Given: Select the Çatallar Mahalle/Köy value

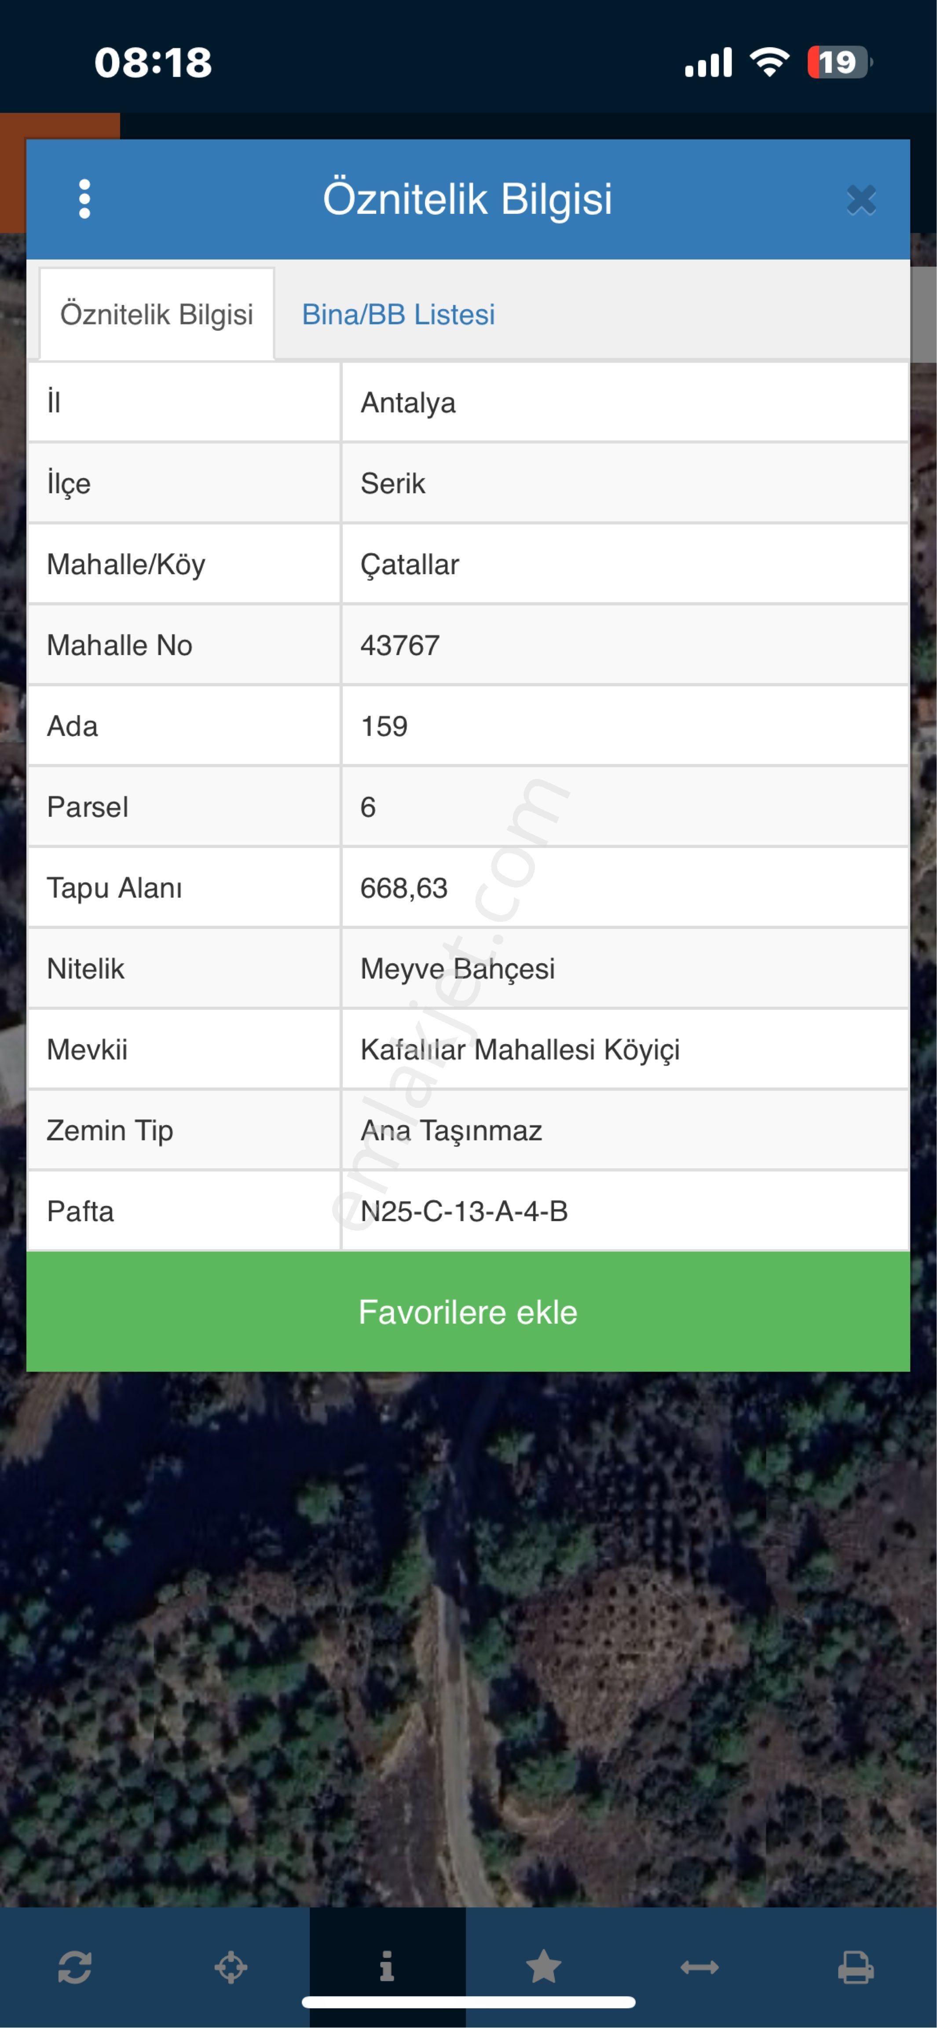Looking at the screenshot, I should pyautogui.click(x=410, y=565).
